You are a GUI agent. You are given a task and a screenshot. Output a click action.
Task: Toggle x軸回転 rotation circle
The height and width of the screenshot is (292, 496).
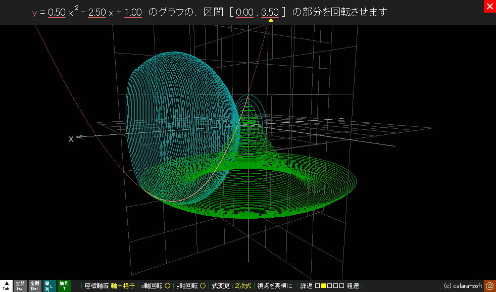click(x=167, y=286)
